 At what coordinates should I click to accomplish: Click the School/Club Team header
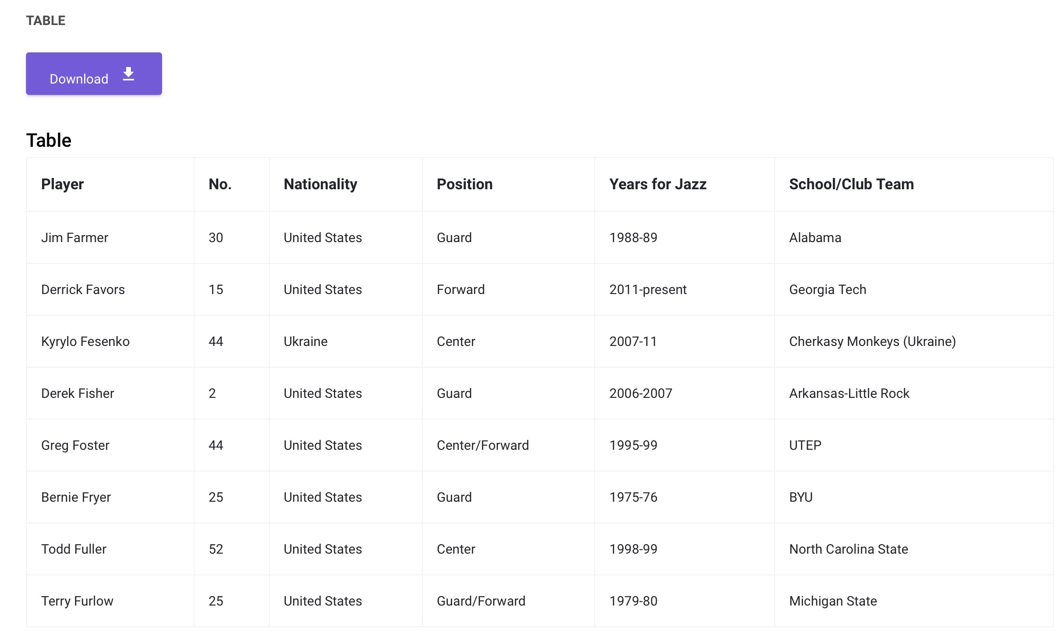coord(914,185)
